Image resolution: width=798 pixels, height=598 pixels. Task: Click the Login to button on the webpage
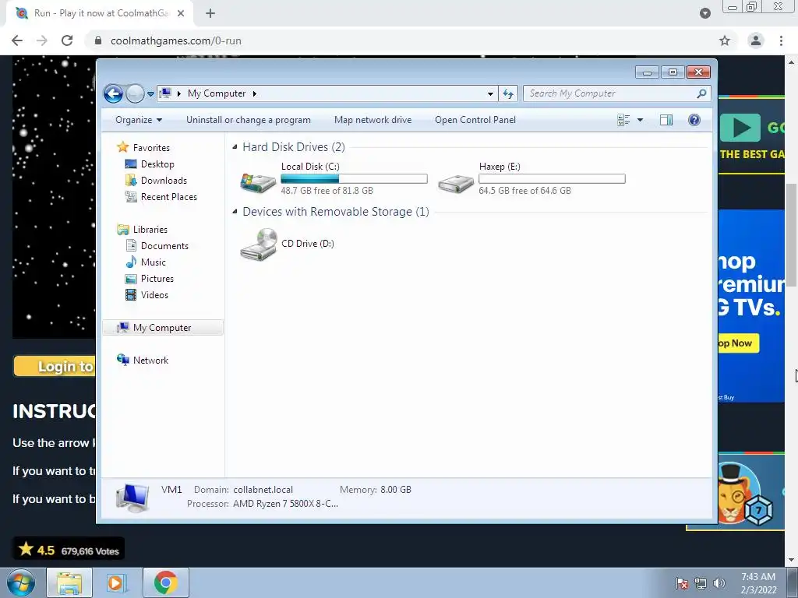55,366
